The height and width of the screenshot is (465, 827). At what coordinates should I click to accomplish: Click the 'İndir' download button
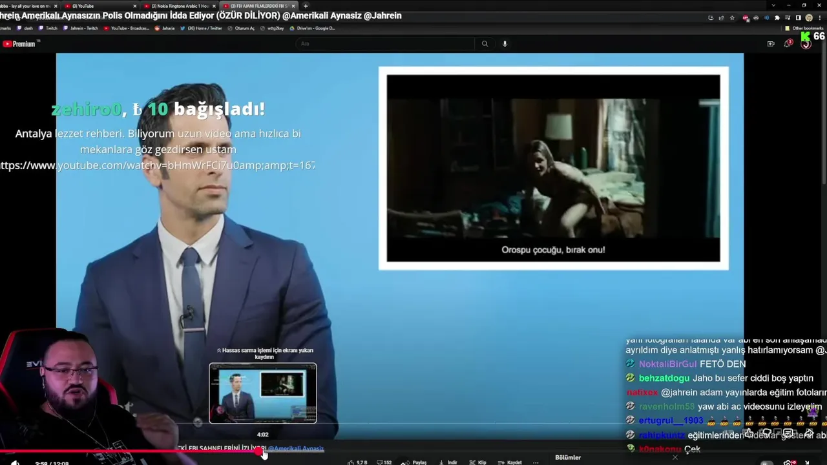pos(448,462)
